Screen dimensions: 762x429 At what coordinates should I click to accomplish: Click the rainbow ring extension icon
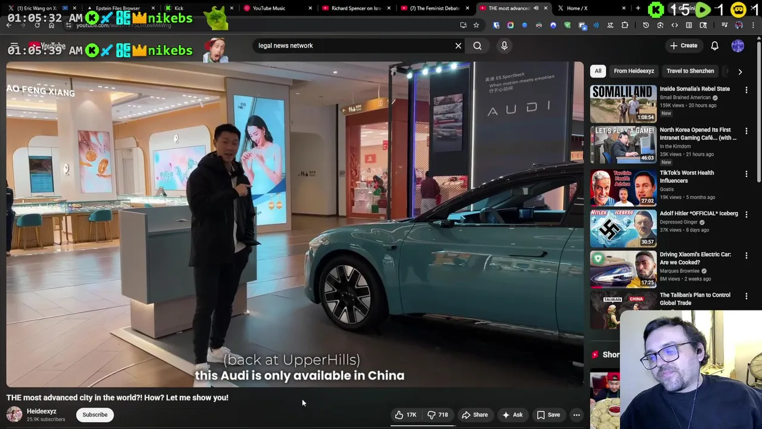click(510, 25)
